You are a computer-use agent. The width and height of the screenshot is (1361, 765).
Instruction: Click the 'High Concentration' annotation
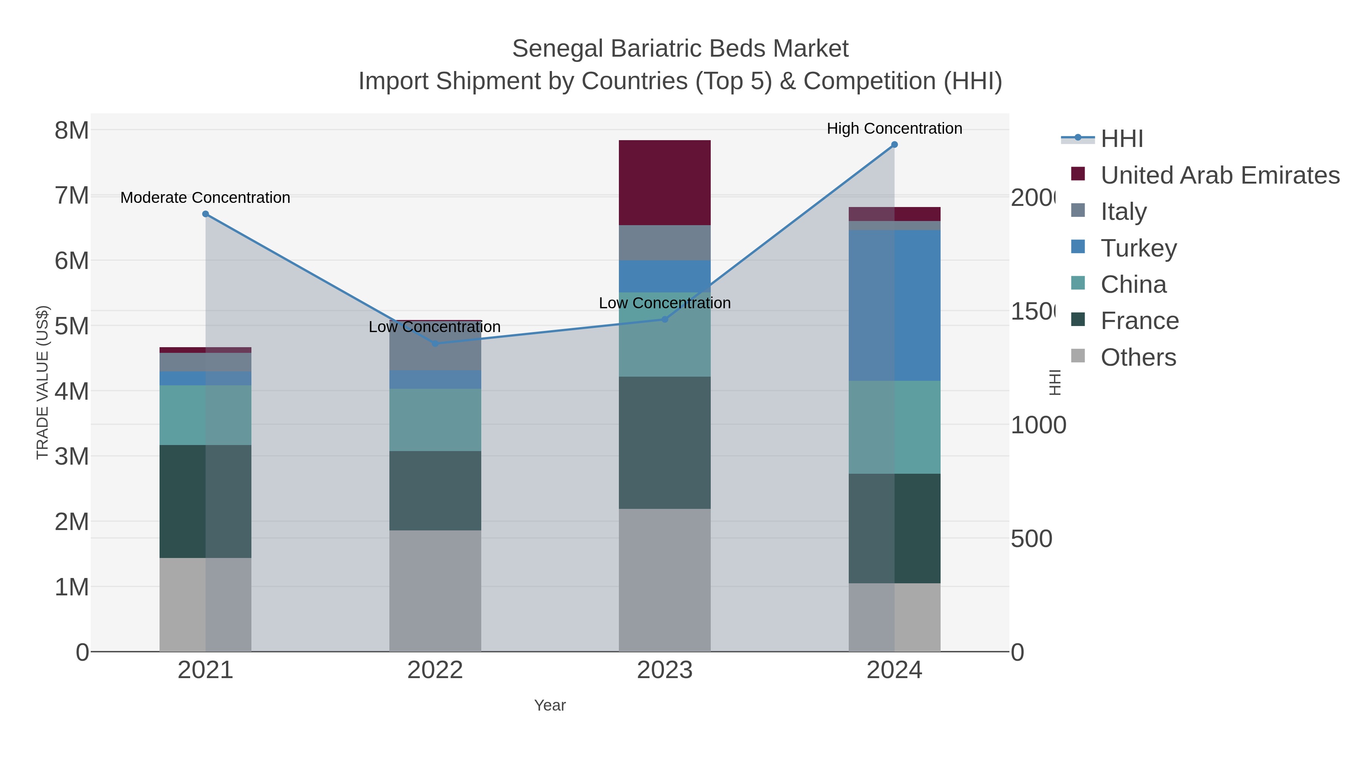click(x=894, y=129)
